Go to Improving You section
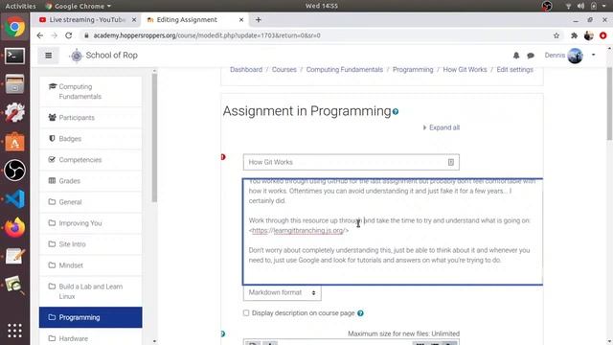Image resolution: width=613 pixels, height=345 pixels. 91,223
